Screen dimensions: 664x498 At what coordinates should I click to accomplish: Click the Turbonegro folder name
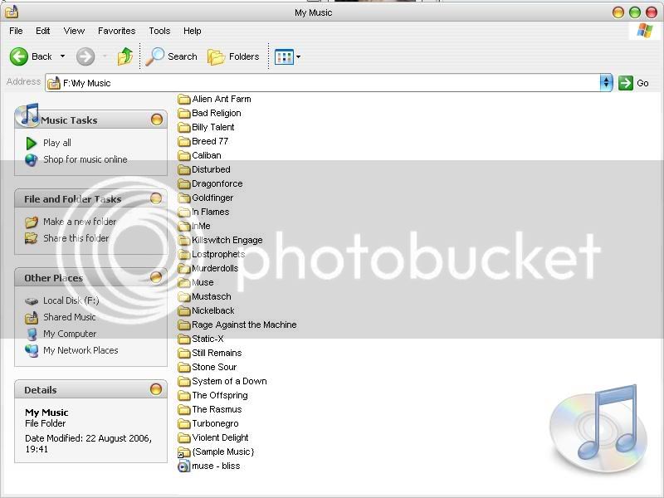(215, 423)
